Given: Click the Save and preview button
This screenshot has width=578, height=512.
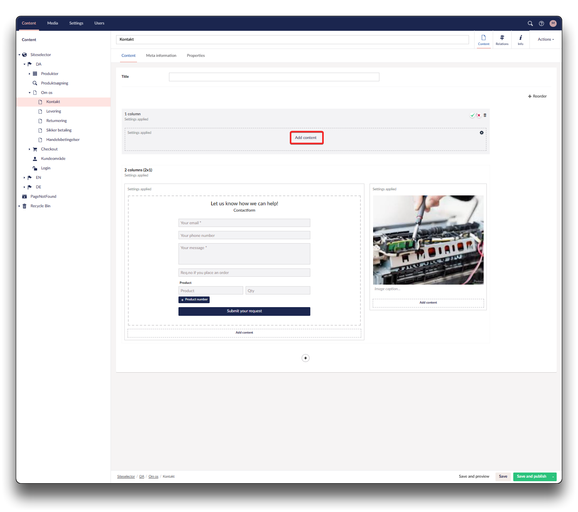Looking at the screenshot, I should [x=474, y=476].
